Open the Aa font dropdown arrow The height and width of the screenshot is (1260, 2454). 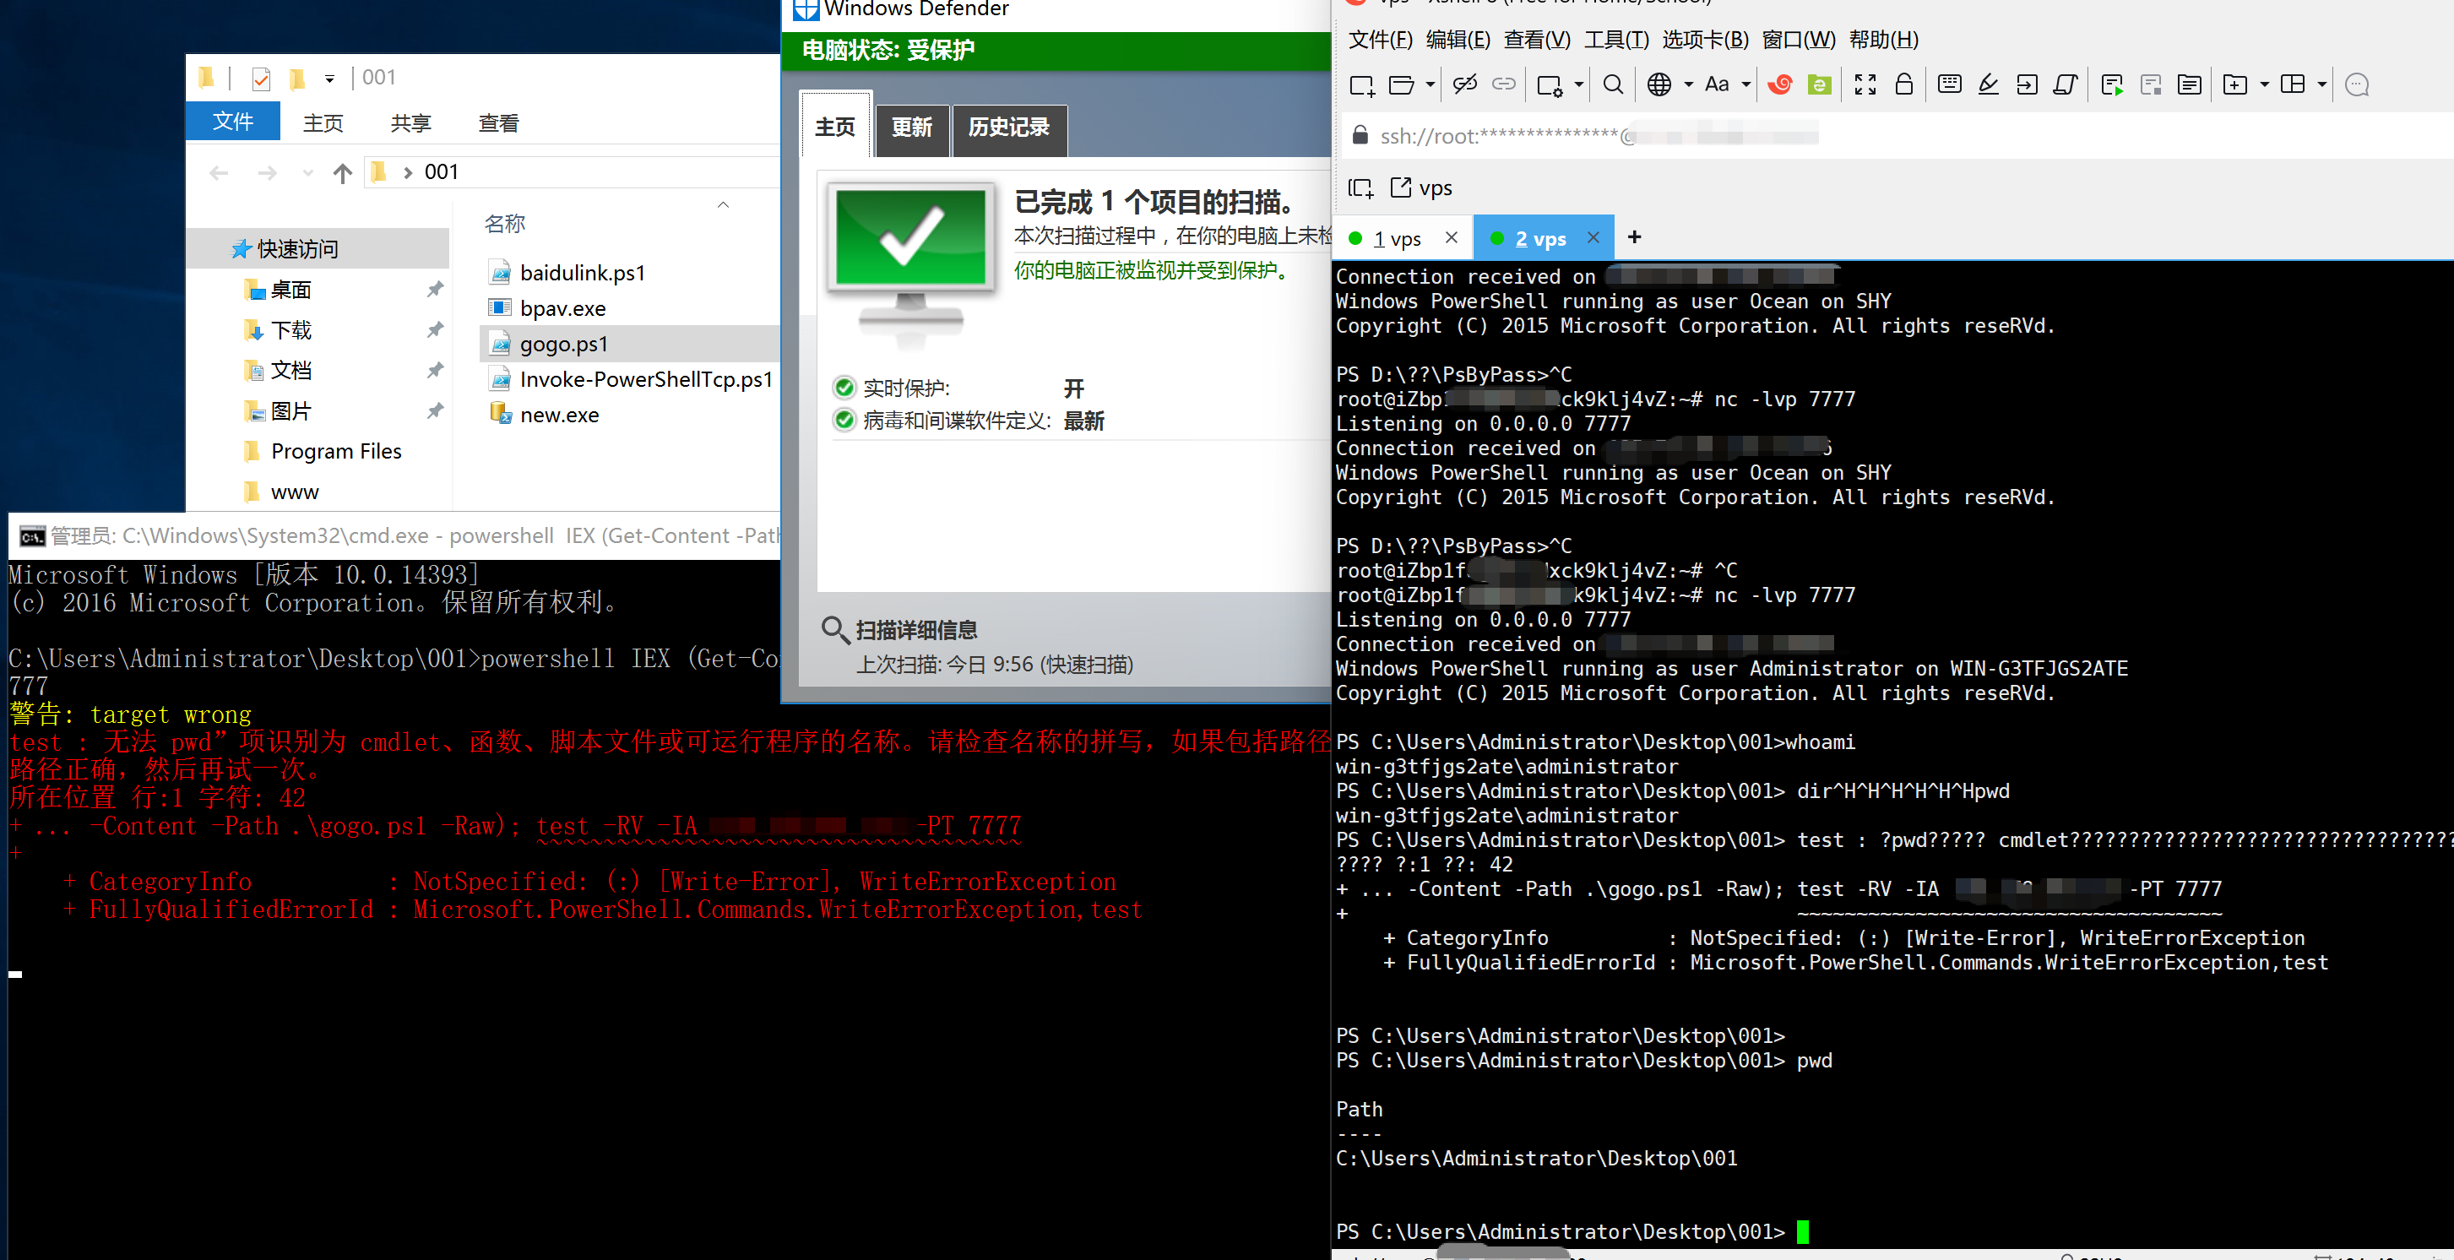click(1746, 84)
